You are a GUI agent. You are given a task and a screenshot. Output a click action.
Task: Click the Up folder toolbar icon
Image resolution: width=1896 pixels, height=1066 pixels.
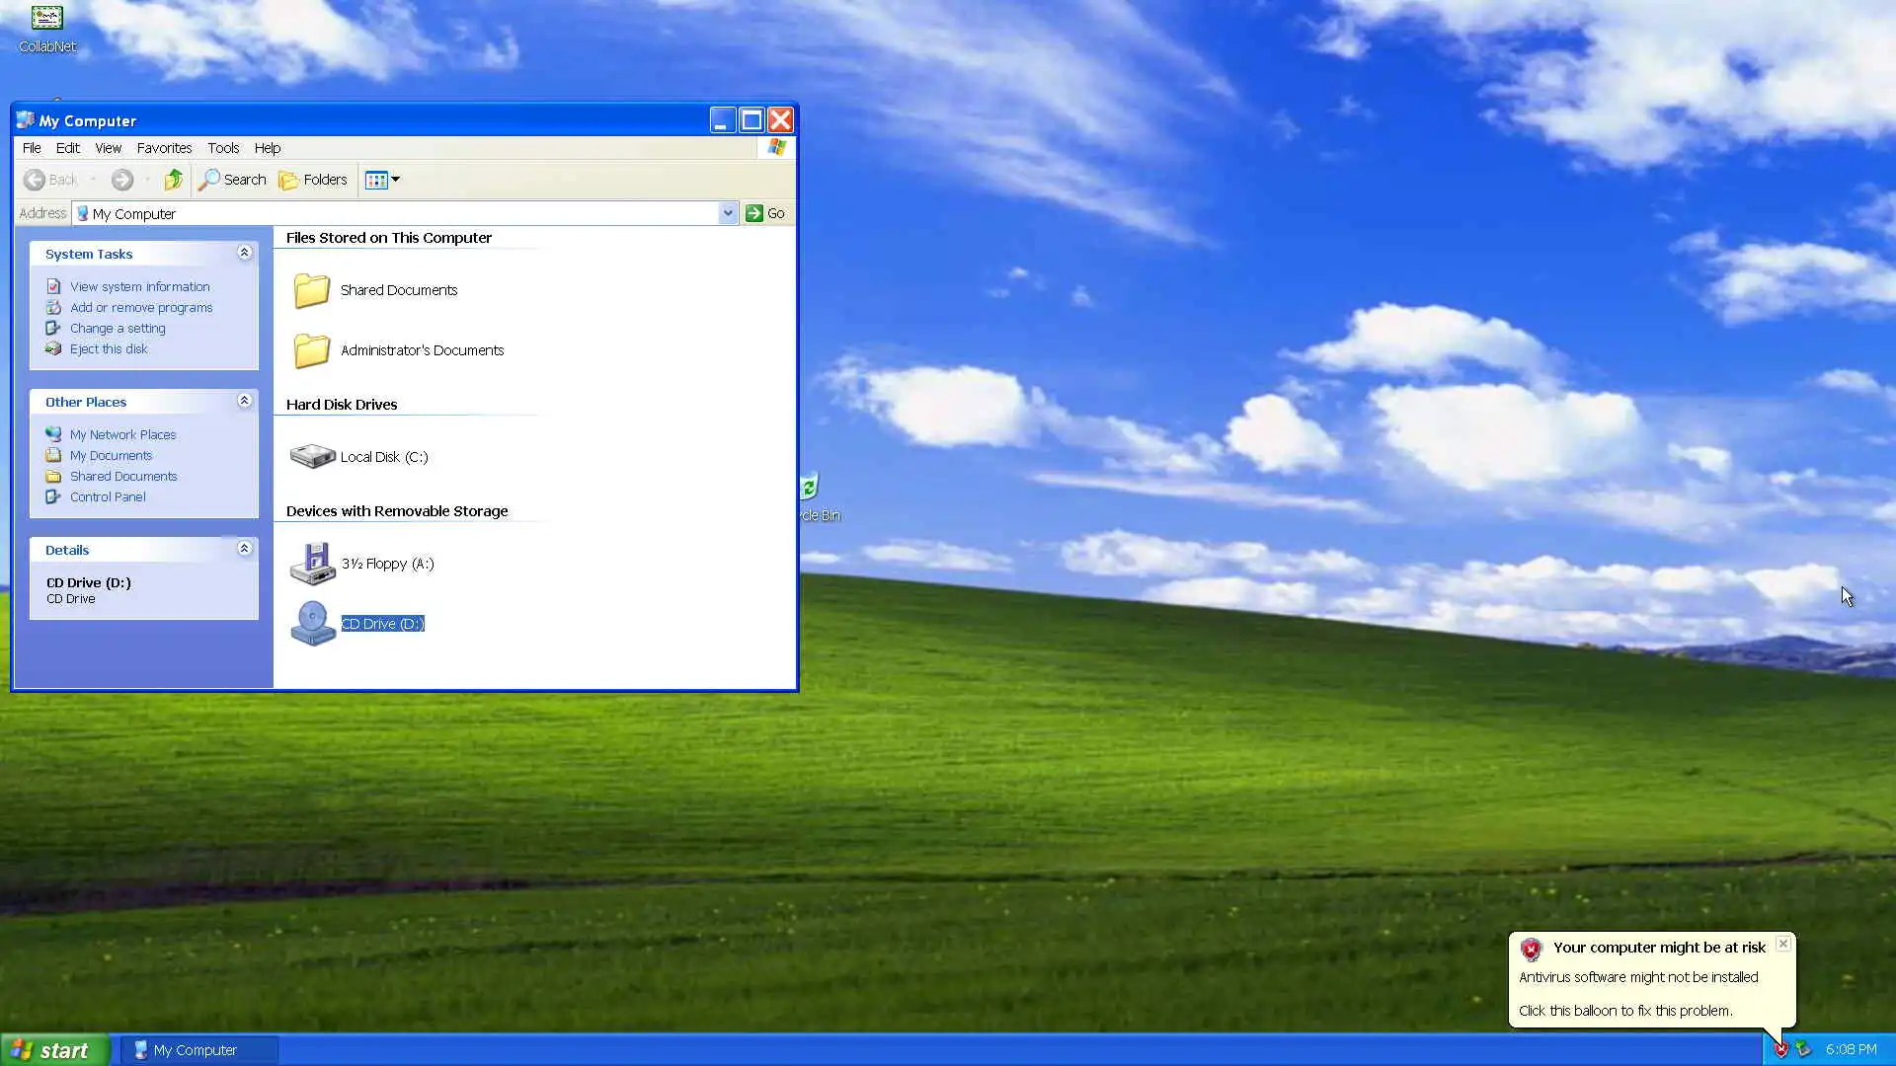(174, 180)
